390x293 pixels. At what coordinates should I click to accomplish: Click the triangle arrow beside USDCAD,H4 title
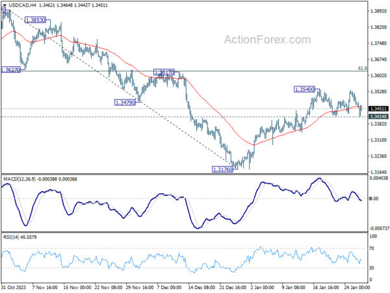(x=5, y=5)
